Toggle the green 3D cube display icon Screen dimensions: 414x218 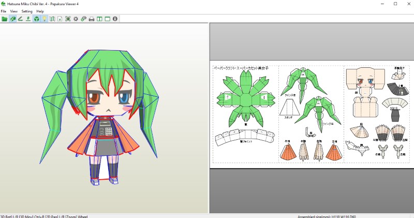[x=36, y=19]
